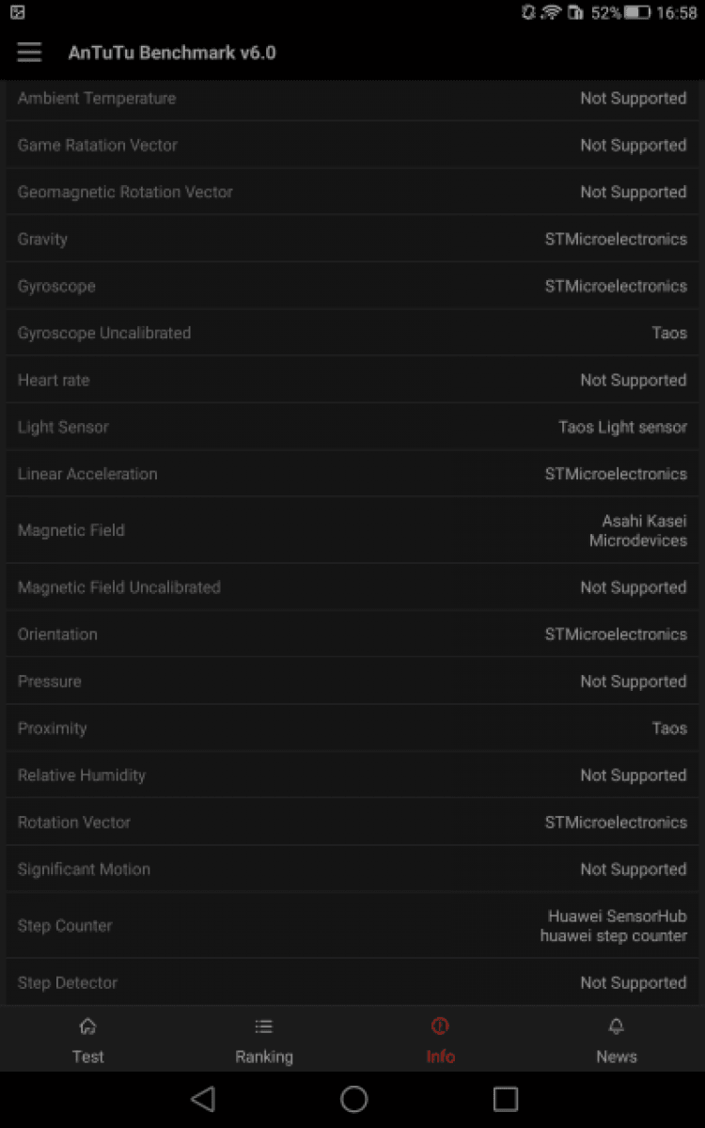
Task: Tap the AnTuTu Benchmark v6.0 title
Action: click(x=172, y=53)
